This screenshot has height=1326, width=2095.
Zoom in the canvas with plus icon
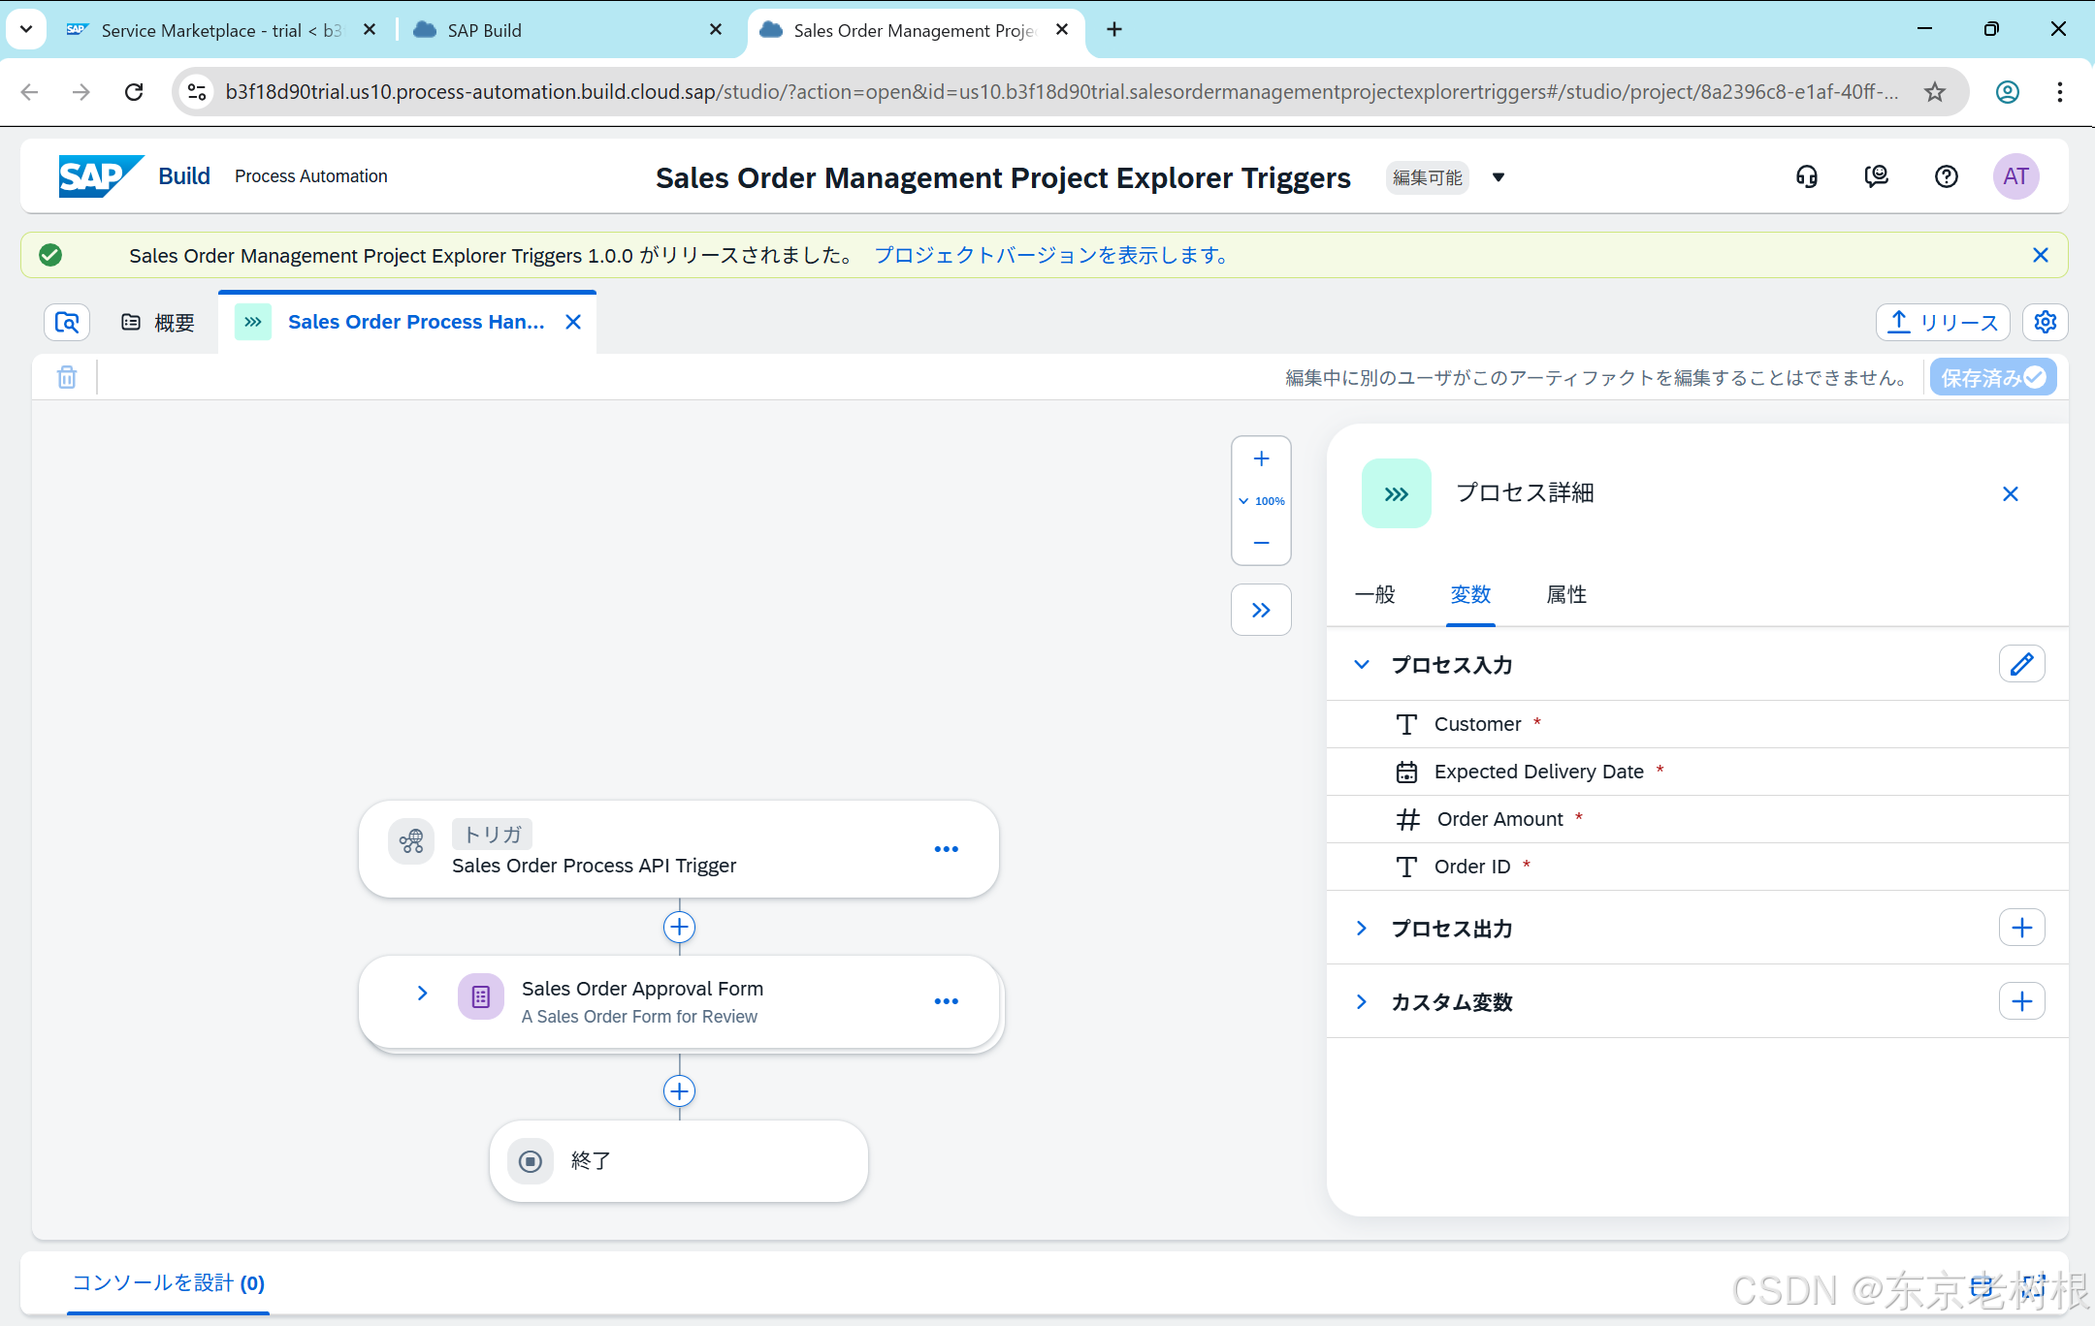click(x=1261, y=459)
